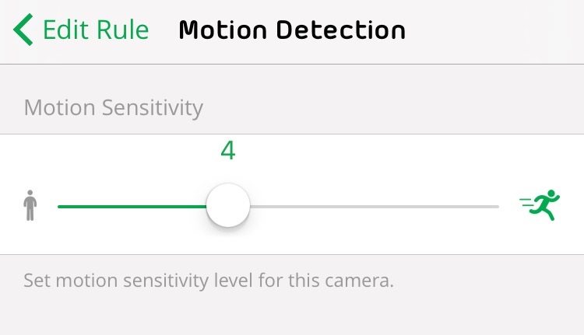This screenshot has width=584, height=335.
Task: Click the word Motion in the title
Action: tap(223, 30)
